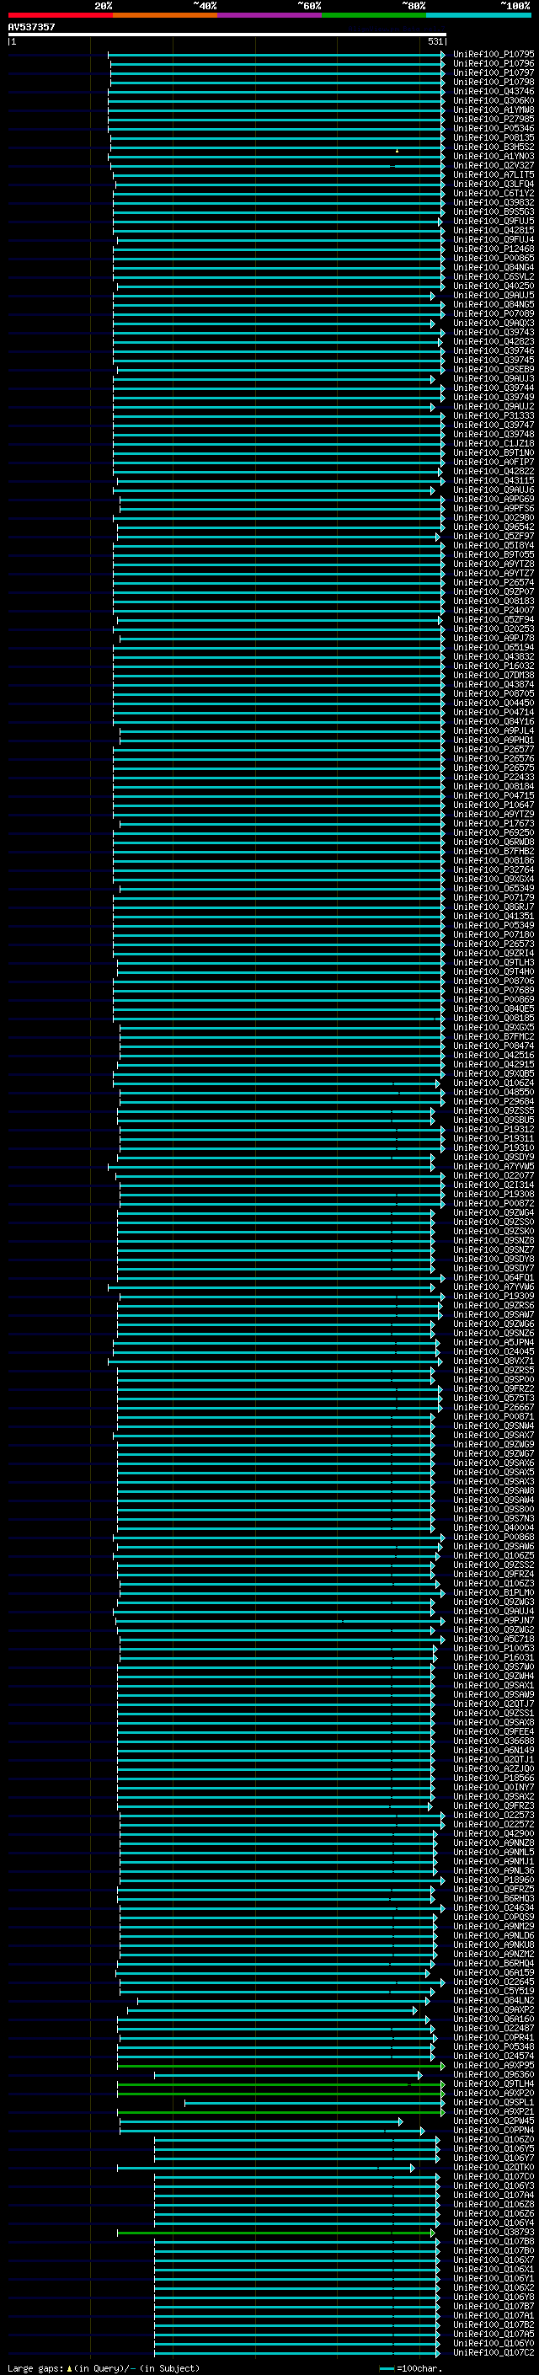
Task: Select hit label UniRef100_Q9SPL1
Action: 494,2102
